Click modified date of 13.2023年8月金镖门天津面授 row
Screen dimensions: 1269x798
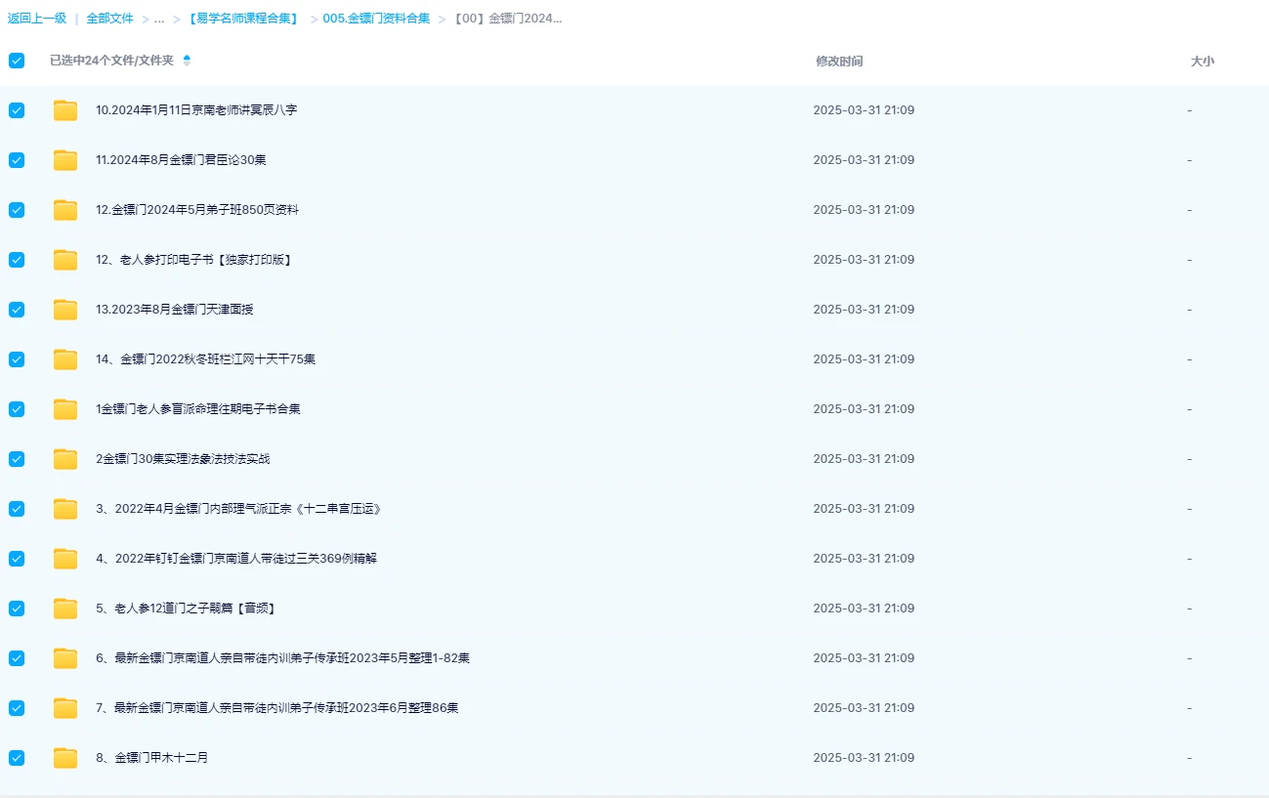click(x=864, y=310)
